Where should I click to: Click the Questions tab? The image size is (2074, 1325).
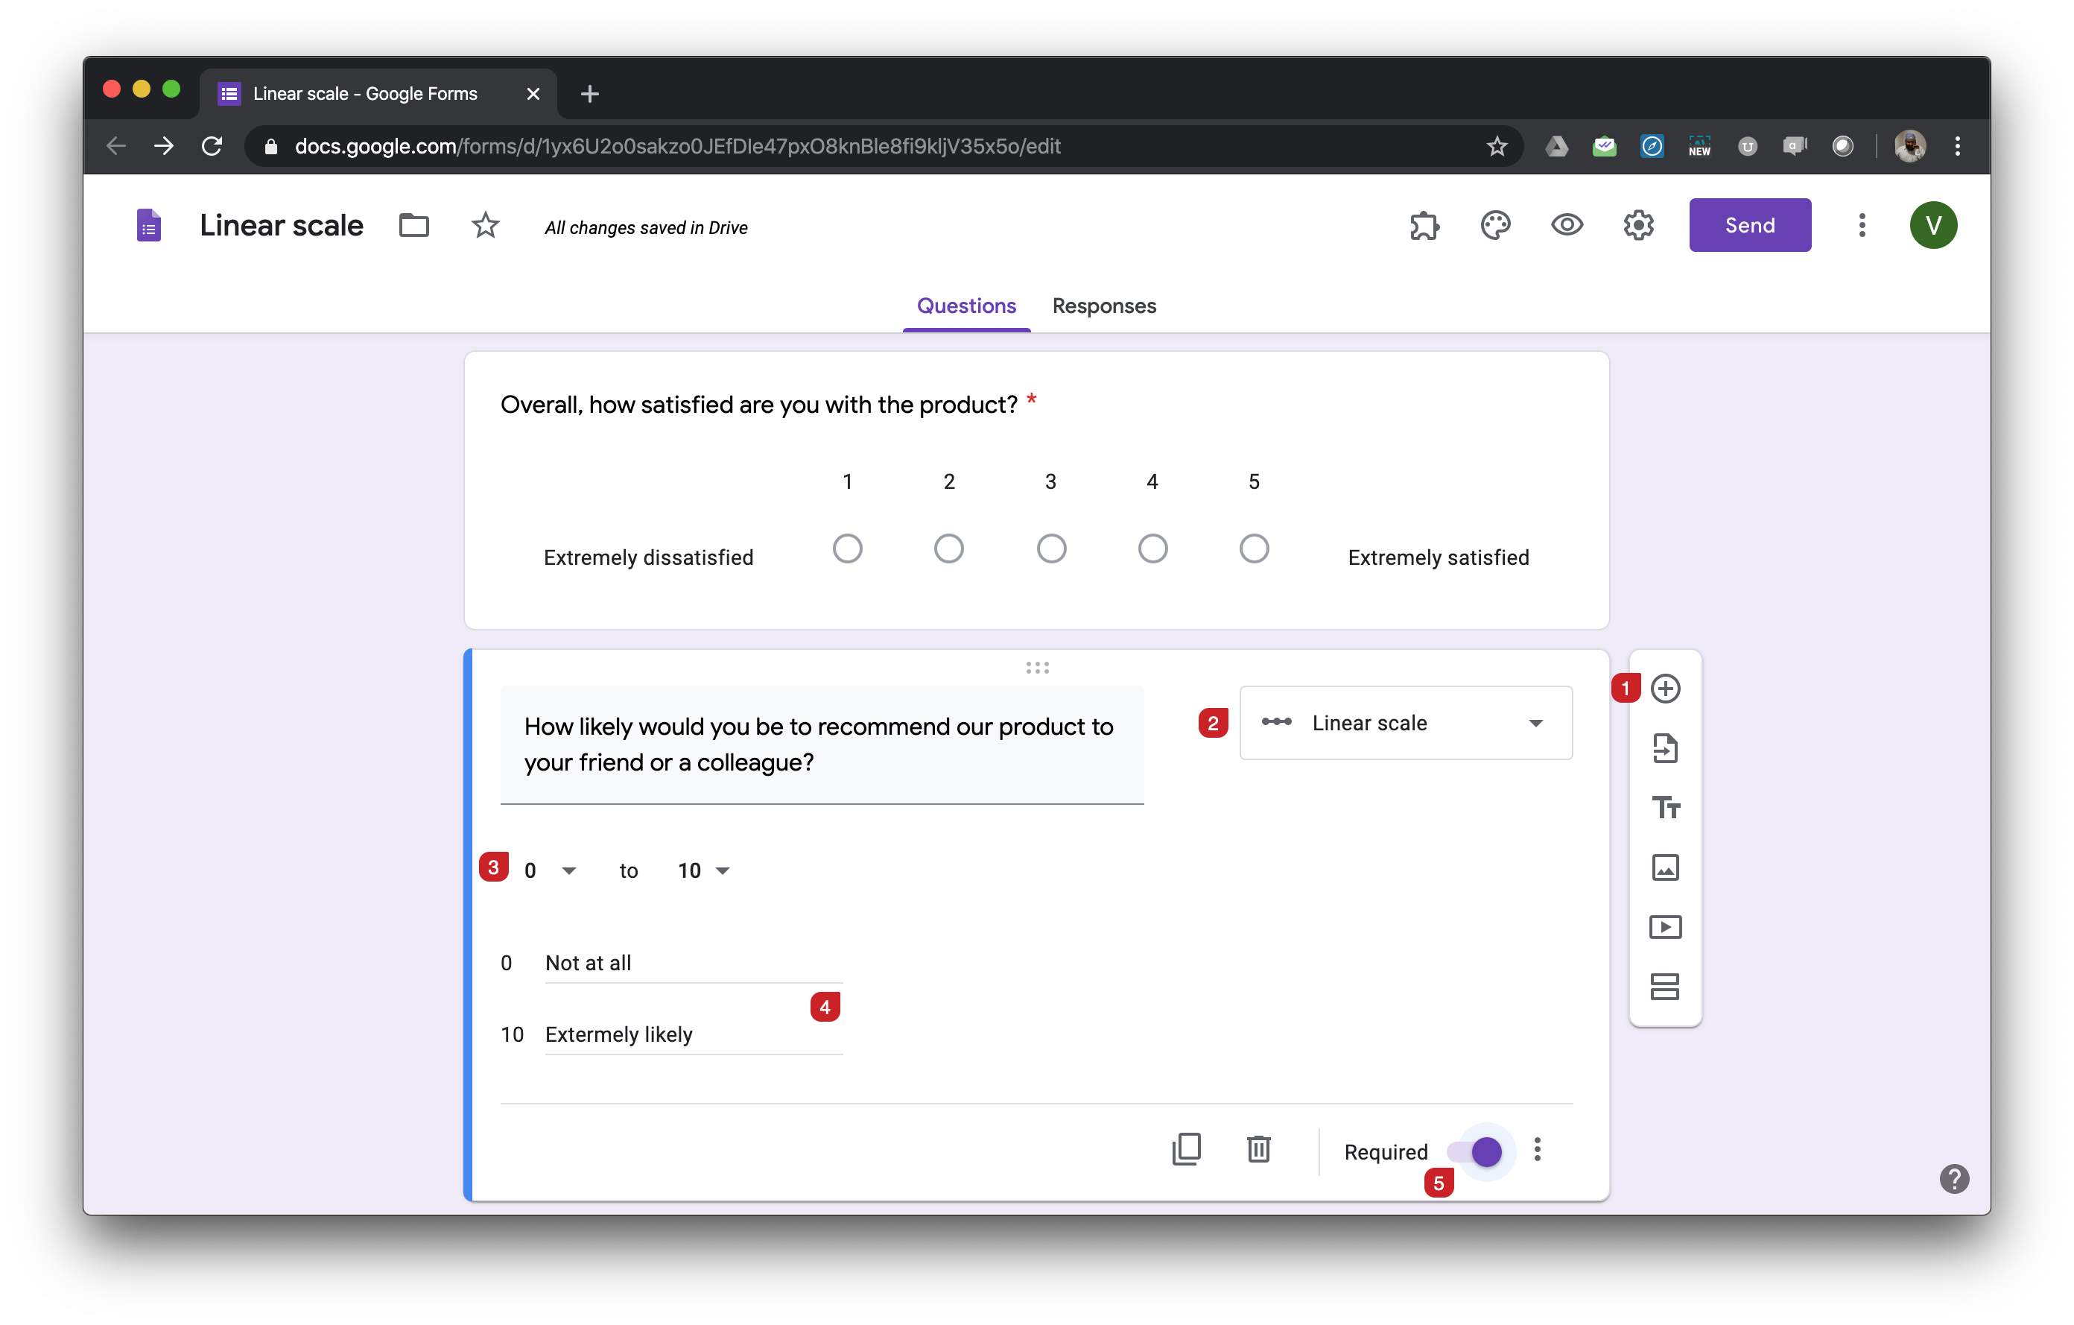pos(965,306)
